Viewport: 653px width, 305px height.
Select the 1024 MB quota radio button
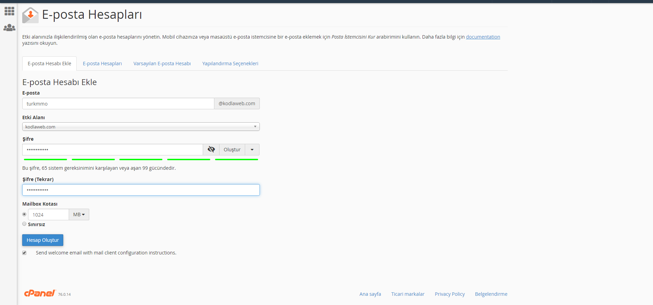pyautogui.click(x=24, y=214)
